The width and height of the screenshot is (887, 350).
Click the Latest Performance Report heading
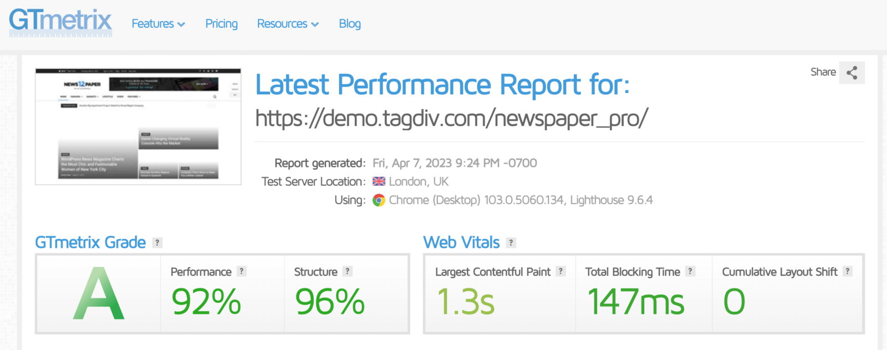(x=442, y=85)
